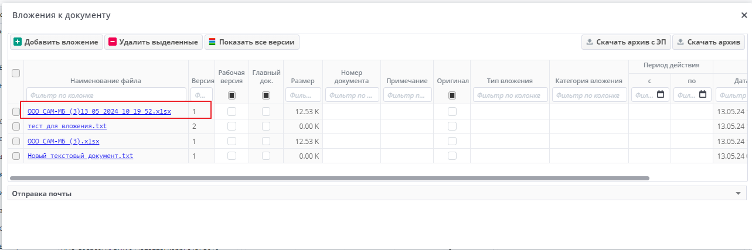Select the checkbox for тест_для_вложения.txt row

coord(16,126)
